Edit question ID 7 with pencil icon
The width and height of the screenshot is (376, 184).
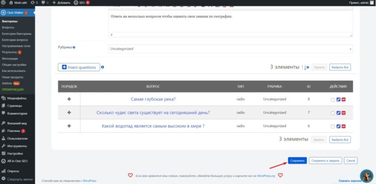coord(338,113)
